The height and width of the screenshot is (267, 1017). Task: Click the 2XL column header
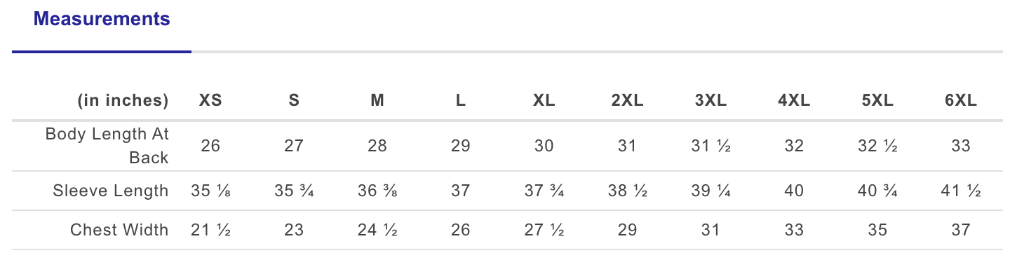coord(627,101)
